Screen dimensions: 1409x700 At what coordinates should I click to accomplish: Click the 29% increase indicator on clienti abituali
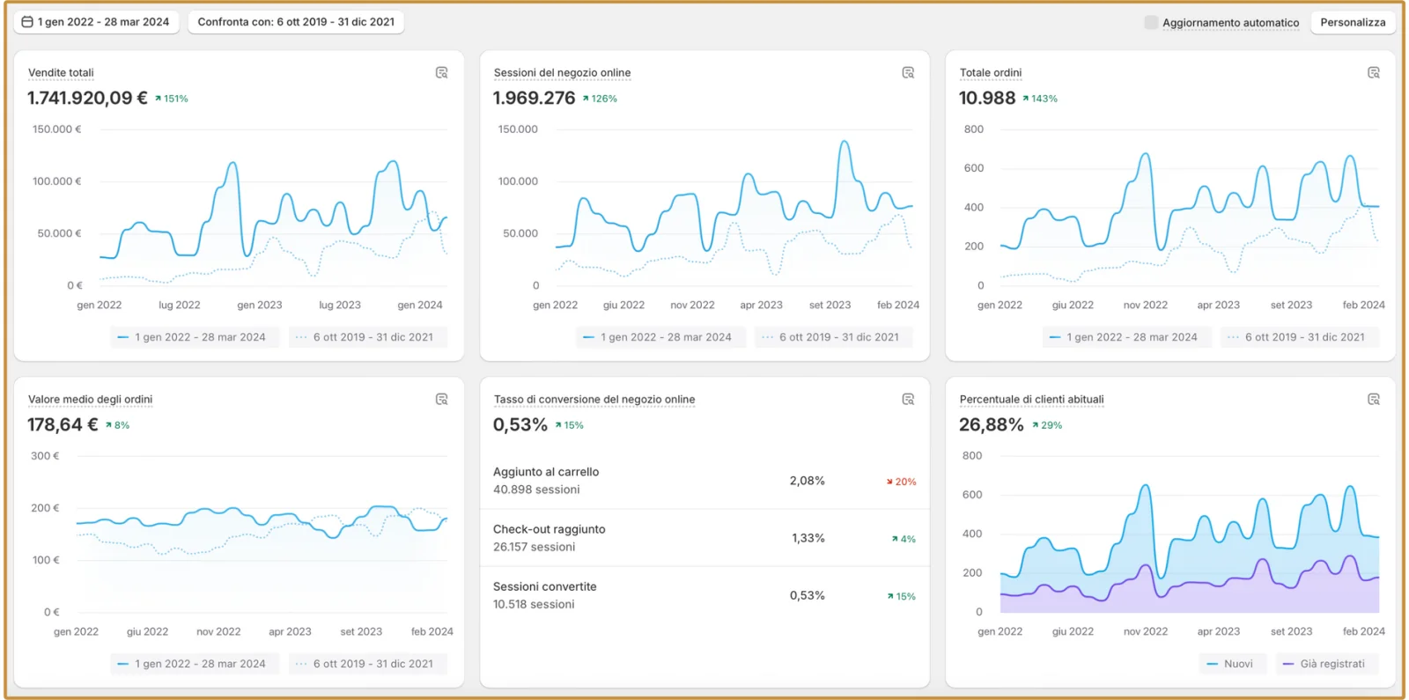(x=1047, y=425)
